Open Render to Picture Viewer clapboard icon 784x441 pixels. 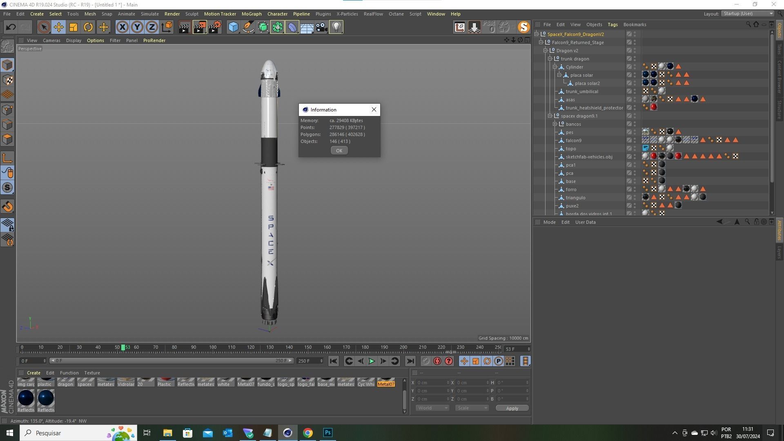tap(200, 27)
